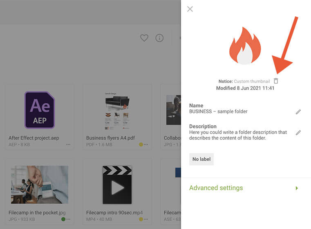
Task: Open the partially visible Collabo JPG thumbnail
Action: [x=173, y=110]
